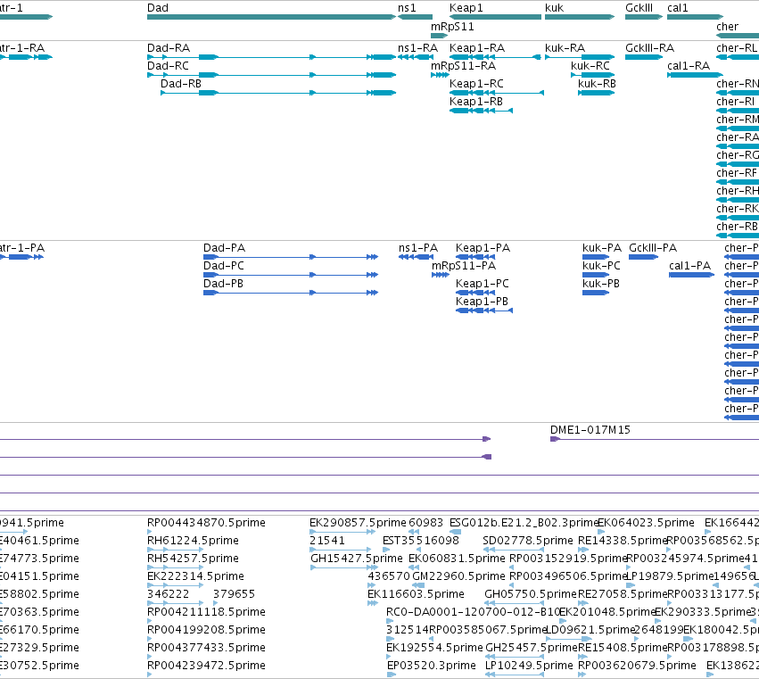Viewport: 759px width, 679px height.
Task: Select coding sequence GckIII-PA
Action: [653, 248]
